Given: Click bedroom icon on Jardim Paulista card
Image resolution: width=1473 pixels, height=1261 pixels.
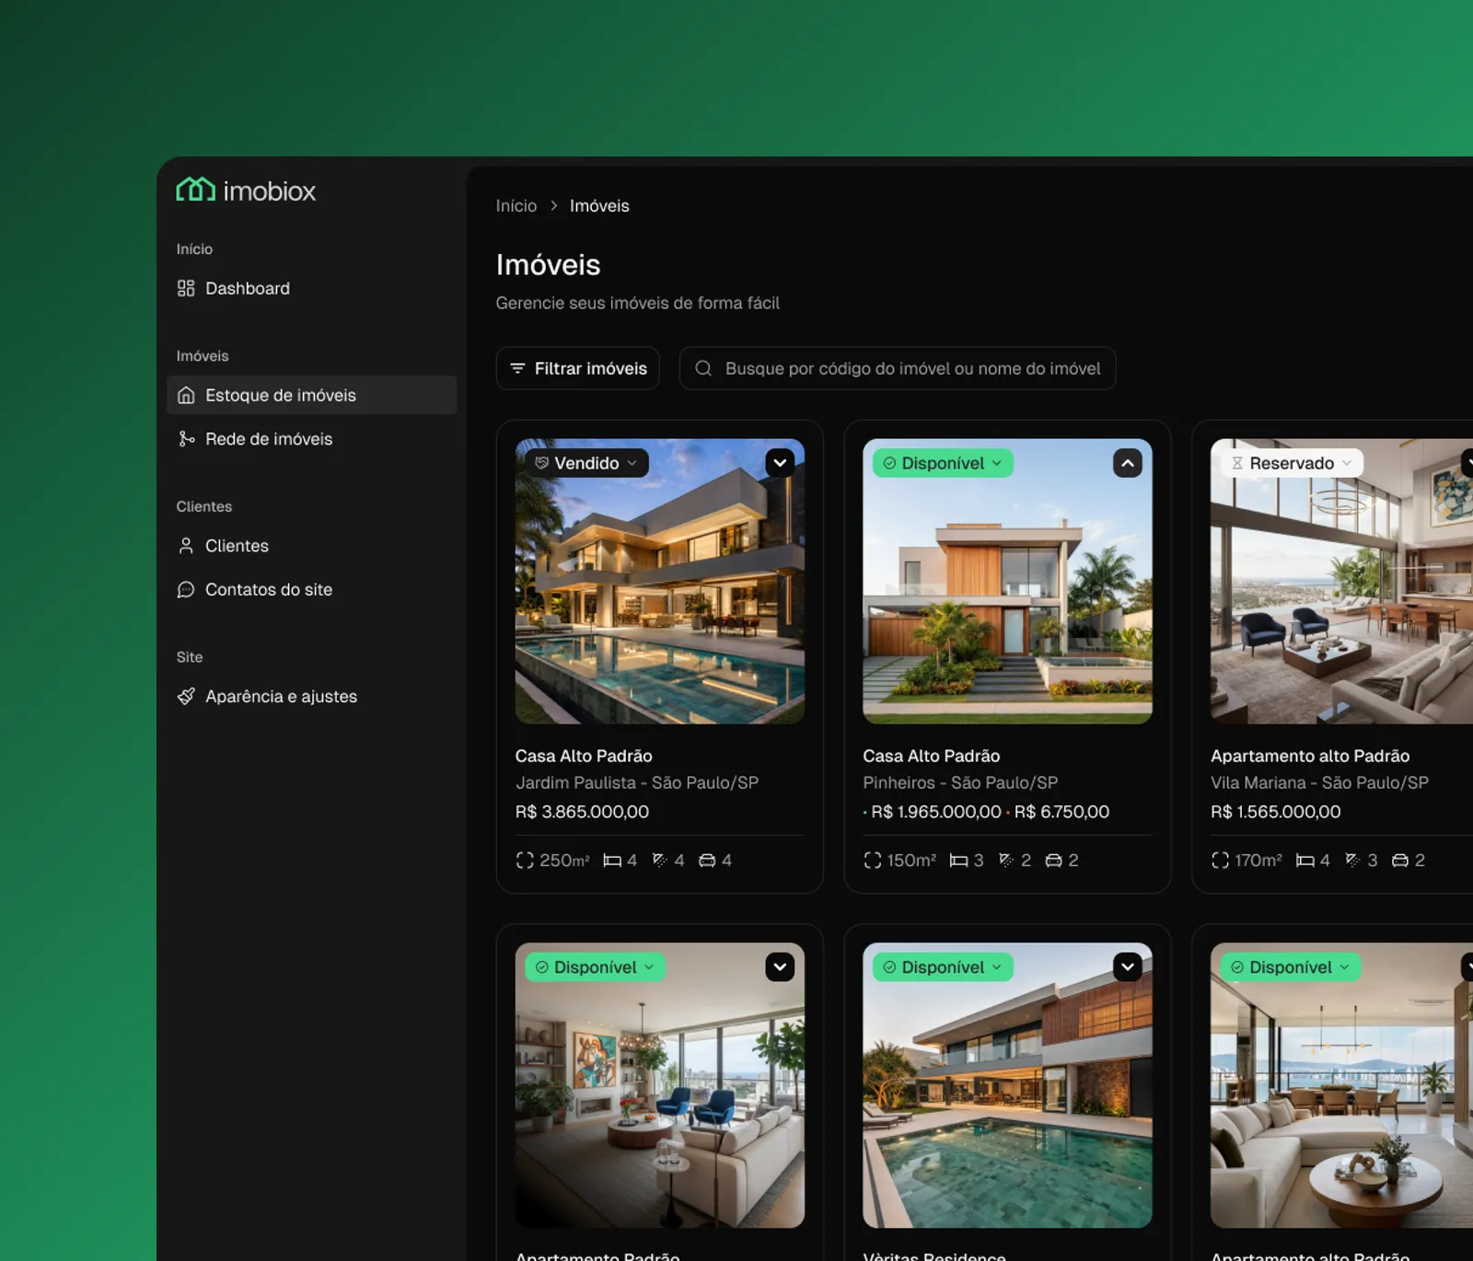Looking at the screenshot, I should point(612,861).
